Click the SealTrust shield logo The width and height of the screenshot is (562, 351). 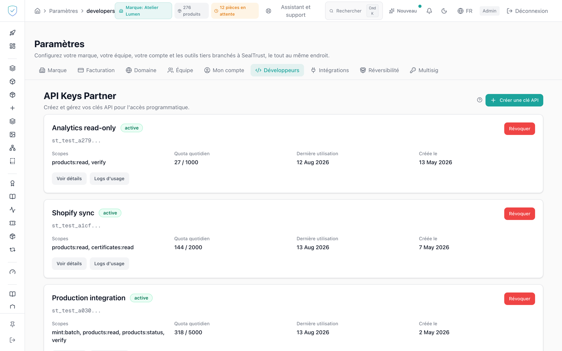click(x=12, y=11)
